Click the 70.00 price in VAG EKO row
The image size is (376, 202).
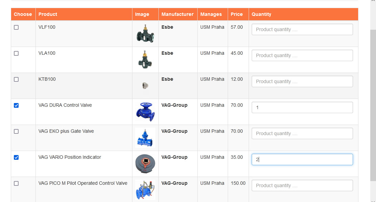237,131
